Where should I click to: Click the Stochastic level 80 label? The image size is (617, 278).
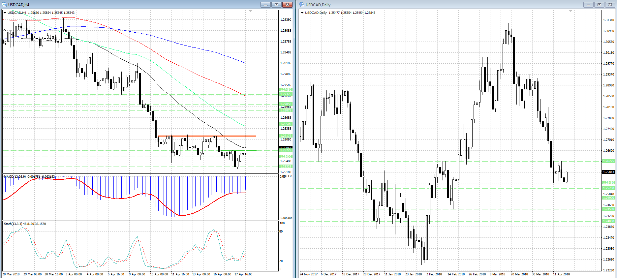[281, 232]
